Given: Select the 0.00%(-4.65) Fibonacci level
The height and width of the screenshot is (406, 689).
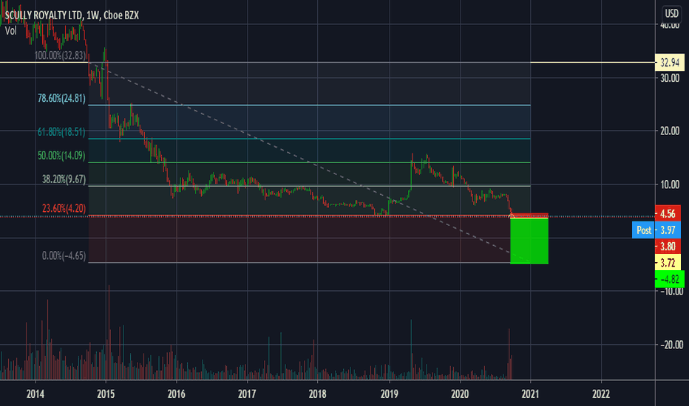Looking at the screenshot, I should click(64, 255).
